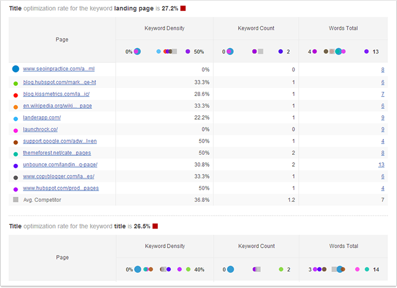
Task: Click the orange dot beside en.wikipedia.org
Action: coord(15,106)
